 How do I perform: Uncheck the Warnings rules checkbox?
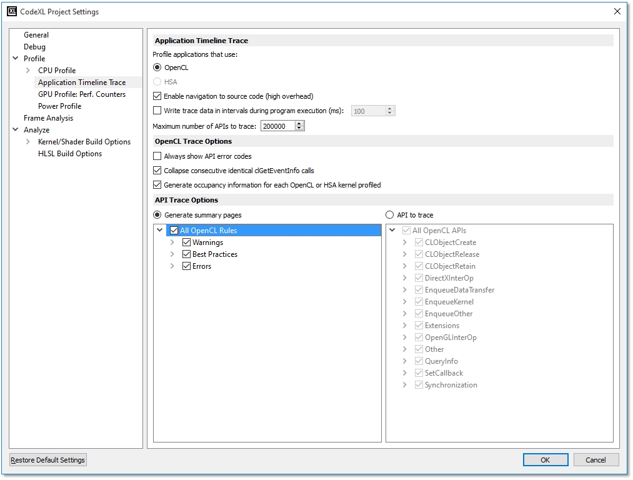click(x=186, y=242)
